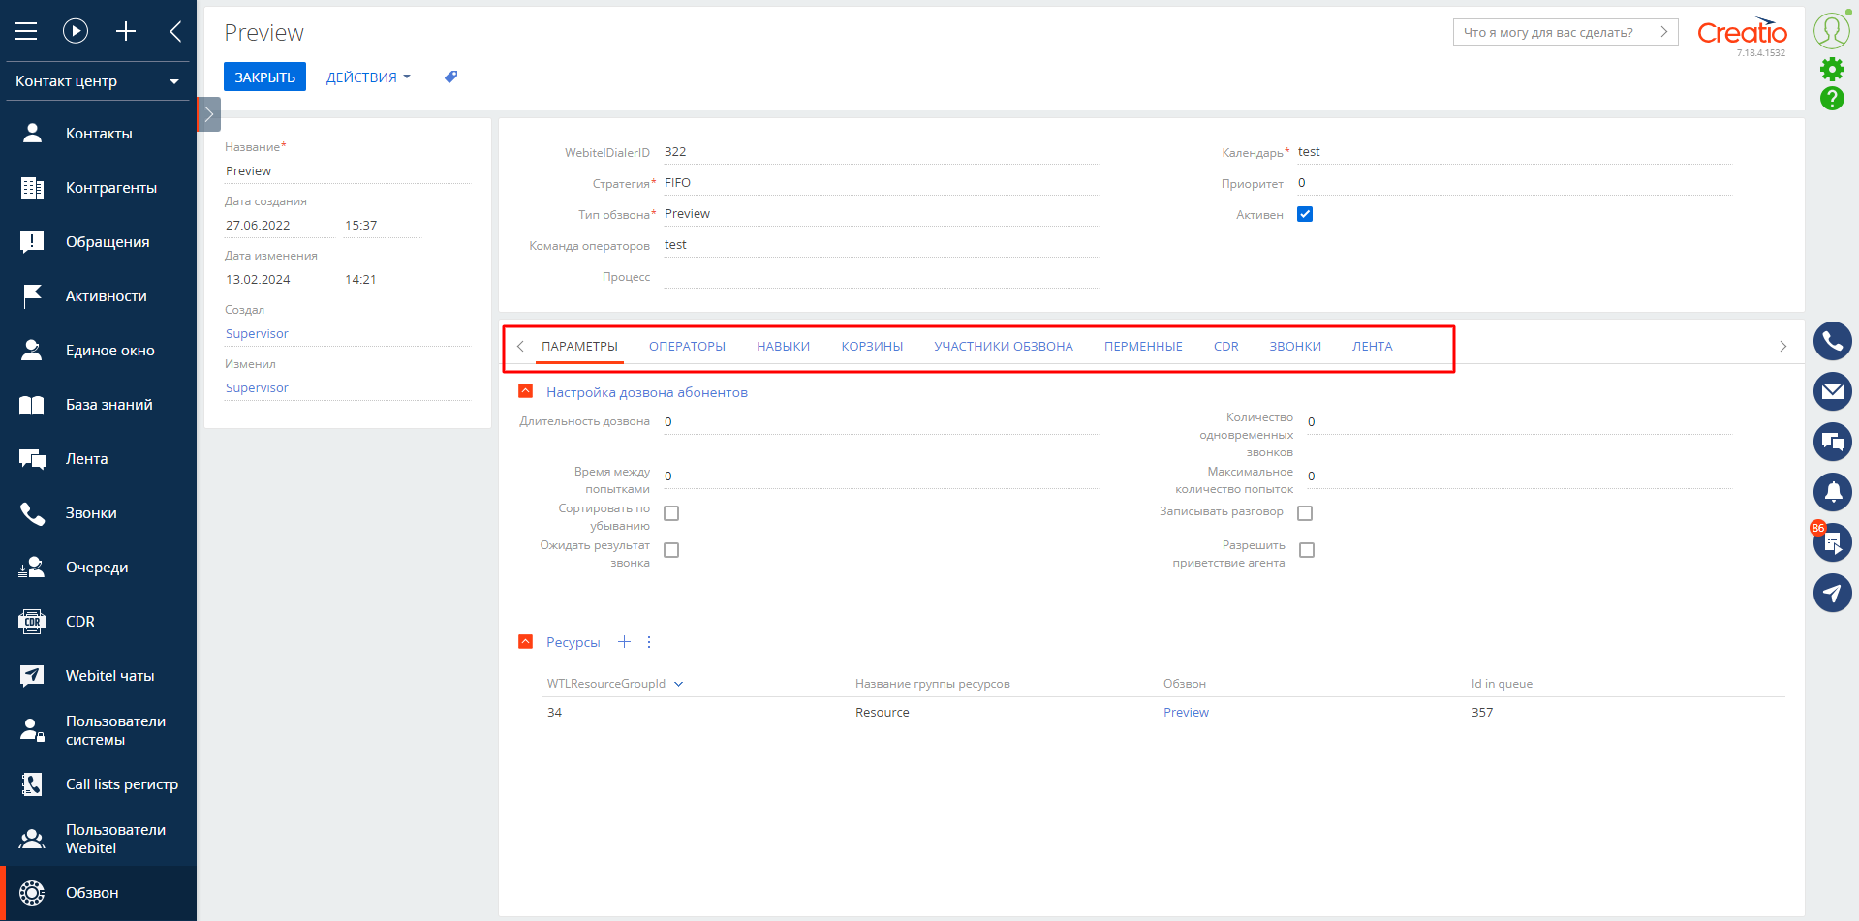The height and width of the screenshot is (921, 1859).
Task: Click the command search box
Action: tap(1565, 32)
